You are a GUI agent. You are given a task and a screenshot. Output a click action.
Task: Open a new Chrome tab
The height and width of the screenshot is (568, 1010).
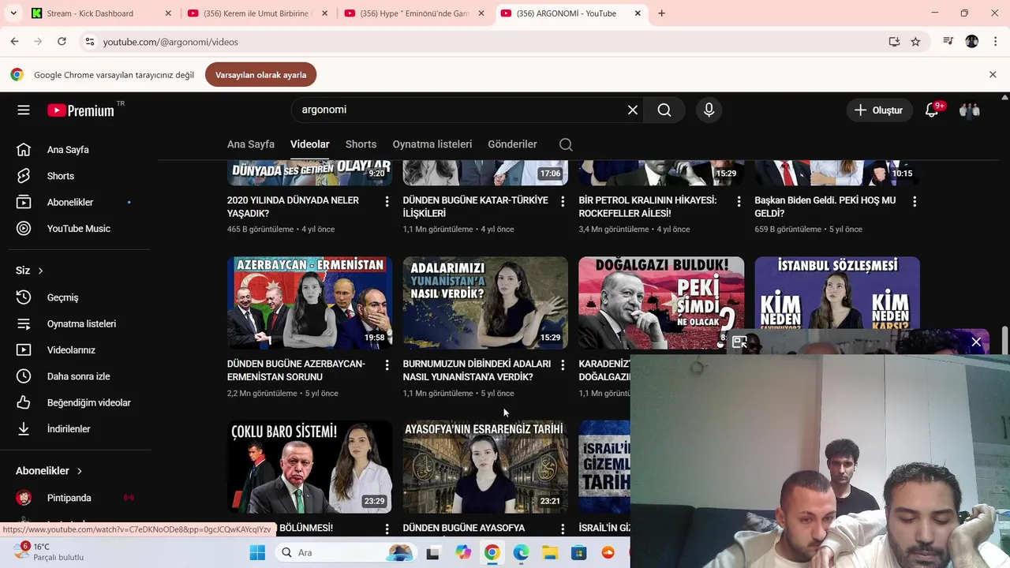click(661, 13)
